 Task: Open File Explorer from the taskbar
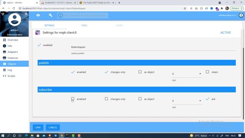tap(32, 135)
